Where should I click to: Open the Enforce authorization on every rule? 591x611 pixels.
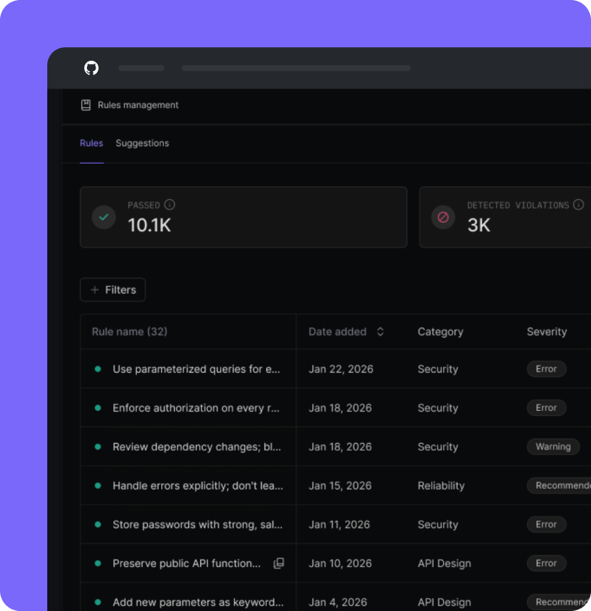click(196, 408)
